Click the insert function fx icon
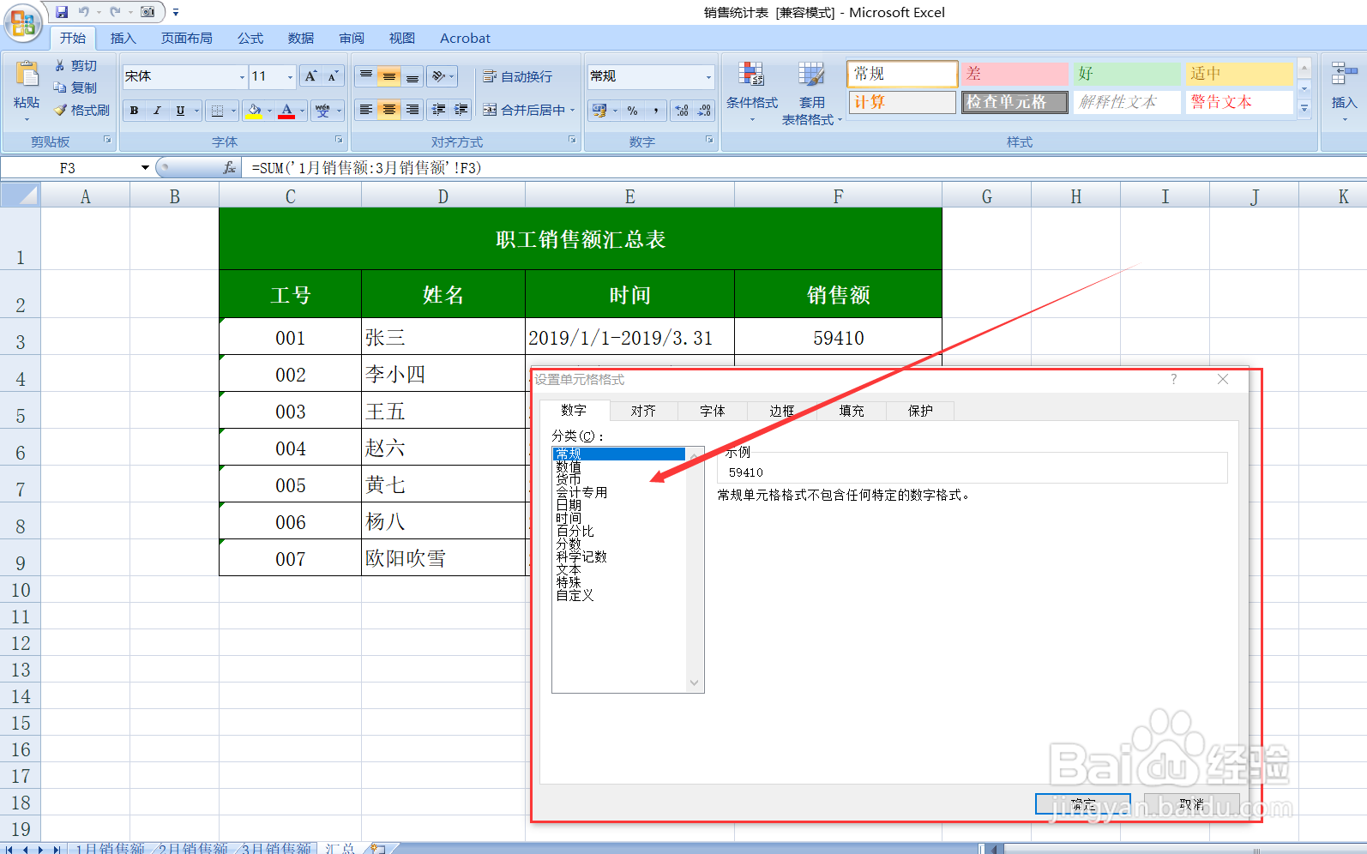The height and width of the screenshot is (854, 1367). tap(229, 168)
